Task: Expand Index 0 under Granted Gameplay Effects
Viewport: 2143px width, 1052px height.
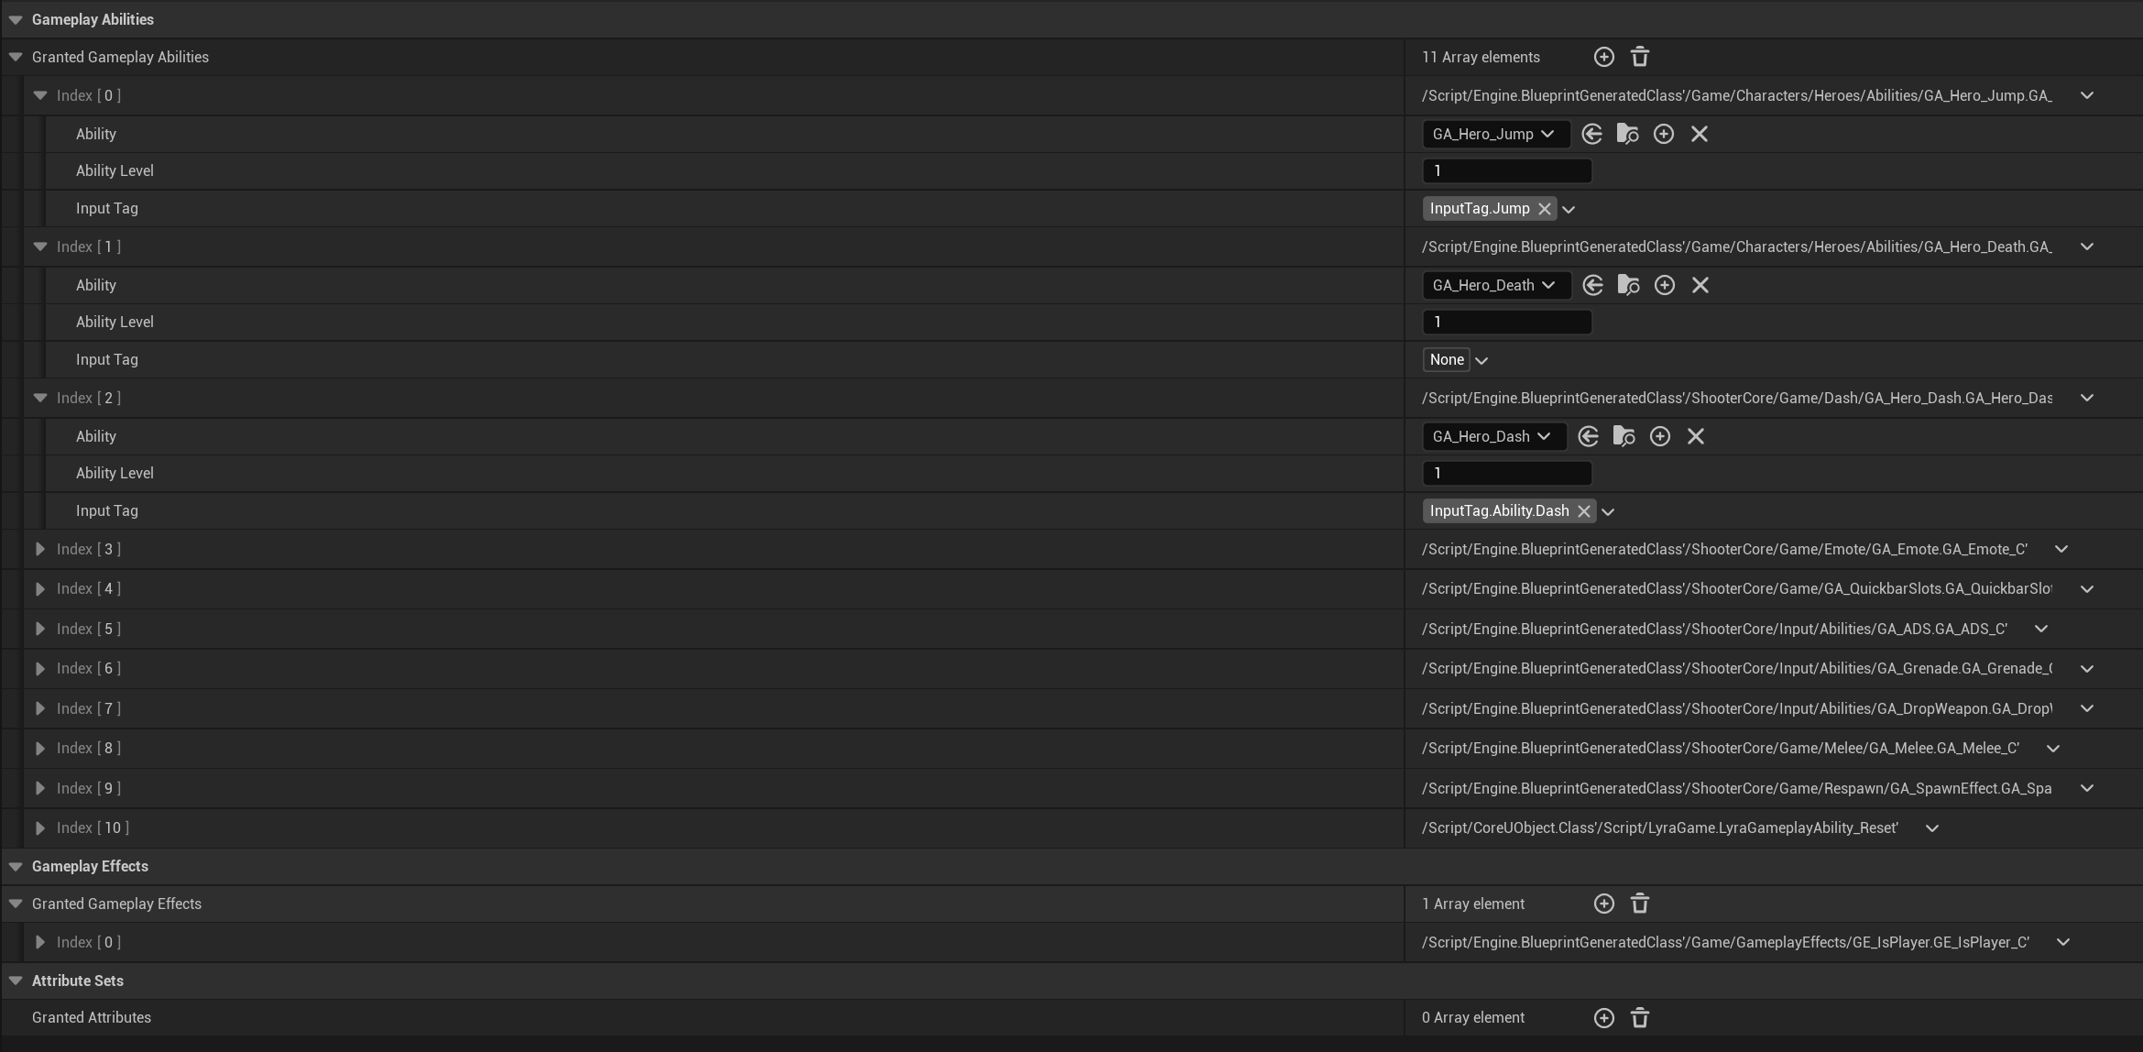Action: [39, 942]
